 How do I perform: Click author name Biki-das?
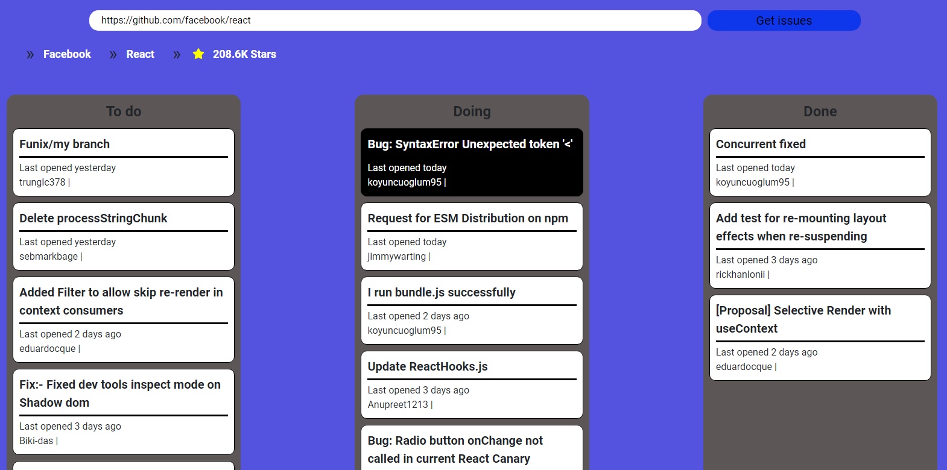(x=36, y=440)
